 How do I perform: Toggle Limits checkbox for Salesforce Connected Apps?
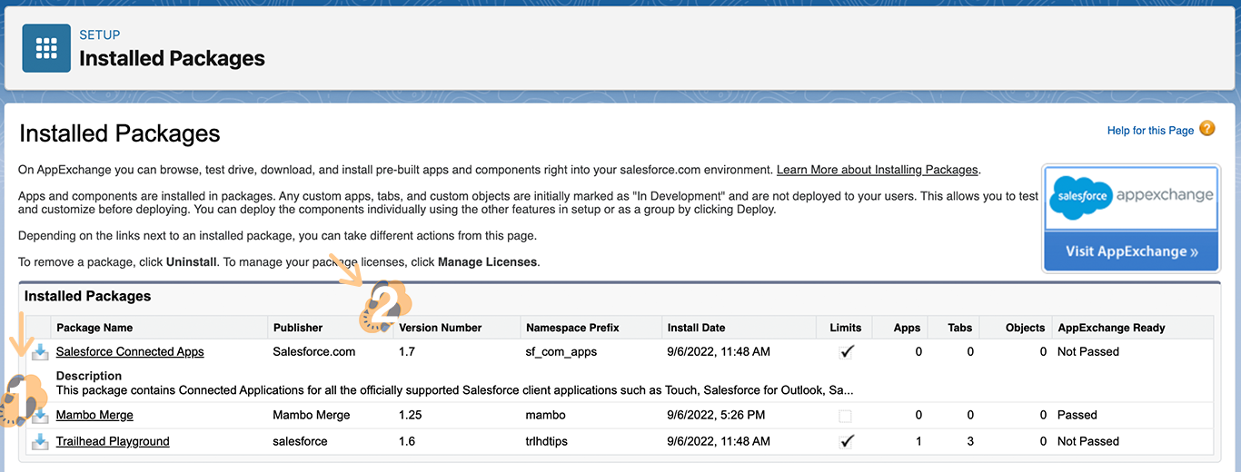[846, 352]
